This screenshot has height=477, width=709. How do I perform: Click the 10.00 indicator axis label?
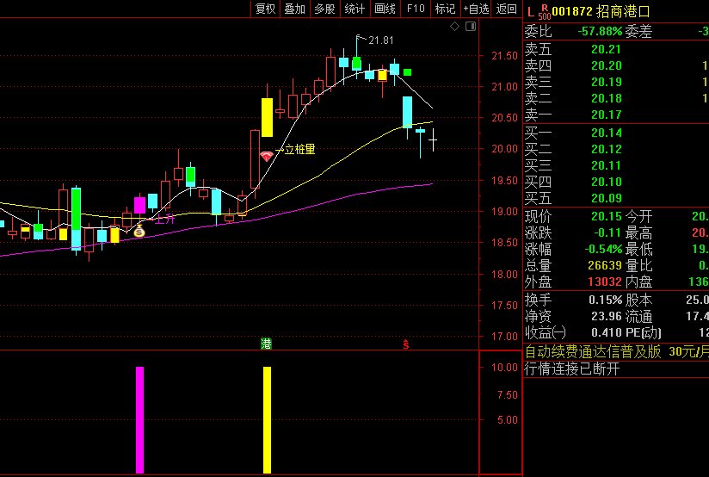pos(504,367)
